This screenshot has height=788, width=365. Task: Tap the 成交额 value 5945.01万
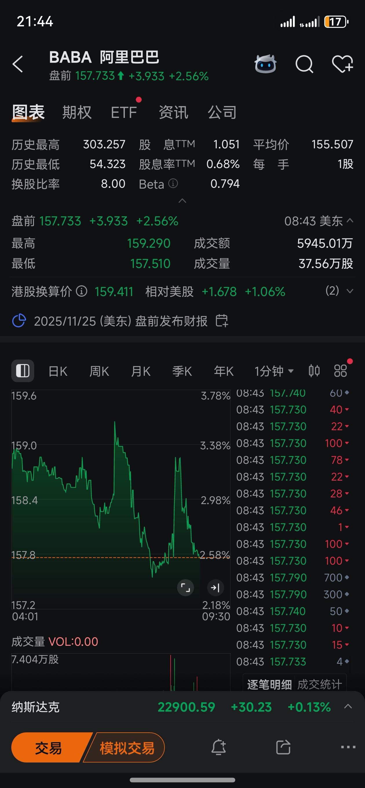[x=325, y=243]
